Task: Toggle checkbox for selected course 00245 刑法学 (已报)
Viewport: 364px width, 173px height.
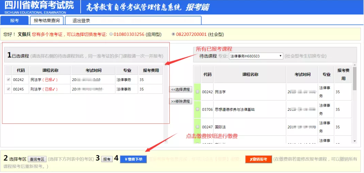Action: (x=9, y=89)
